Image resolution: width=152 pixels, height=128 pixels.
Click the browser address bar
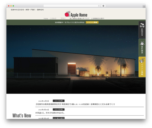coord(72,6)
